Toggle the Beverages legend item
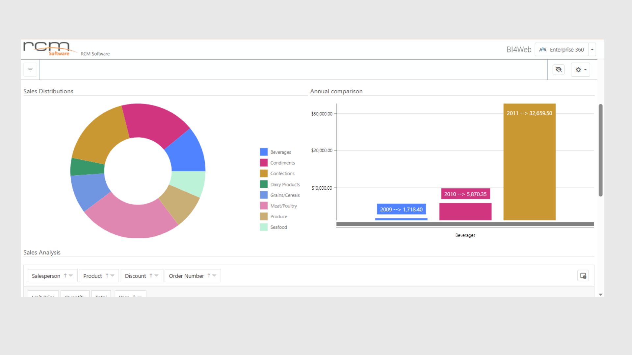This screenshot has height=355, width=632. (x=280, y=152)
